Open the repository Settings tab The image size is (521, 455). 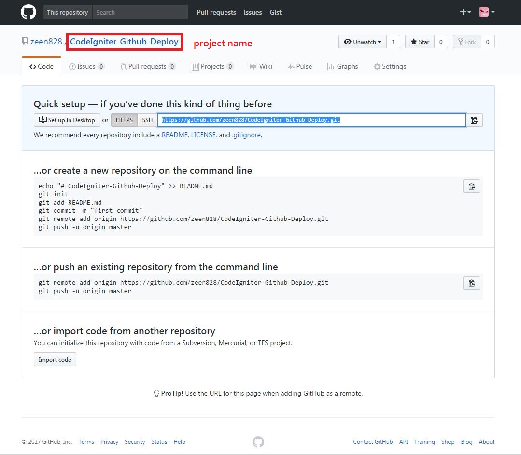point(390,66)
